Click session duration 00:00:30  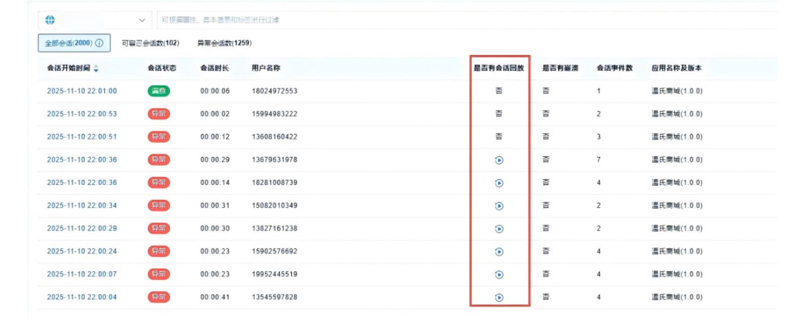tap(215, 228)
